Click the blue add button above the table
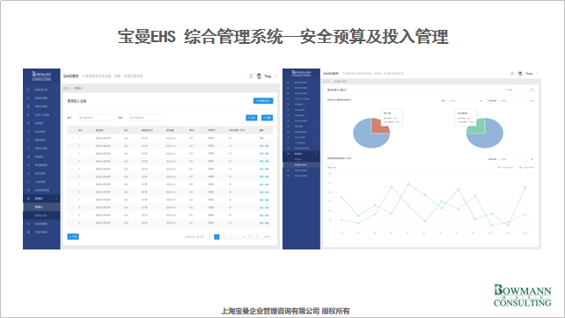 [263, 101]
